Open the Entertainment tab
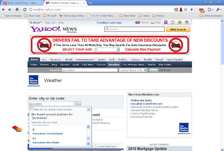224x151 pixels. click(85, 60)
